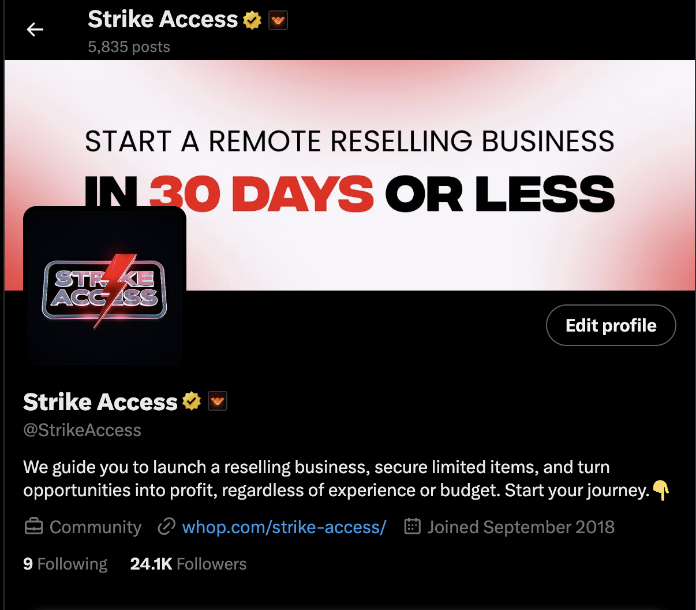Open the whop.com/strike-access/ link

click(x=284, y=527)
